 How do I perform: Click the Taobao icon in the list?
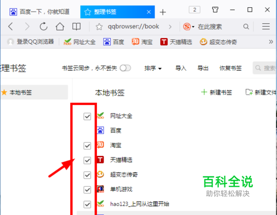click(100, 145)
